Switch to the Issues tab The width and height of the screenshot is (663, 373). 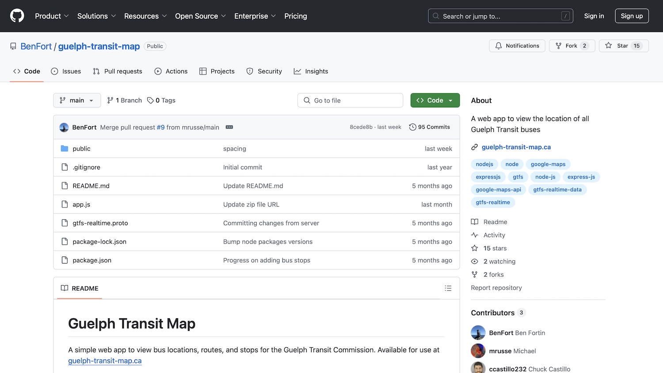66,72
